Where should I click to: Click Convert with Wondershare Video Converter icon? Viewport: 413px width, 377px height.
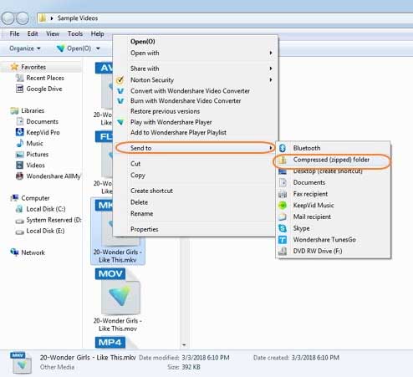point(120,91)
